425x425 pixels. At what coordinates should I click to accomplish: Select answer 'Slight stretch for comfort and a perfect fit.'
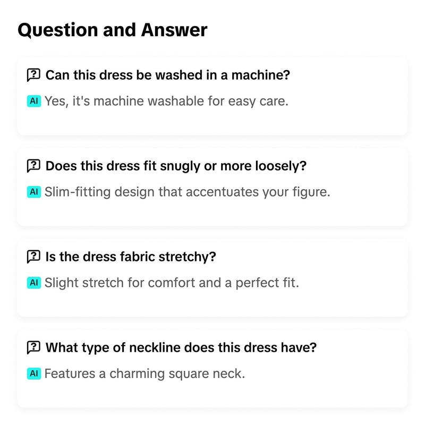click(x=172, y=283)
